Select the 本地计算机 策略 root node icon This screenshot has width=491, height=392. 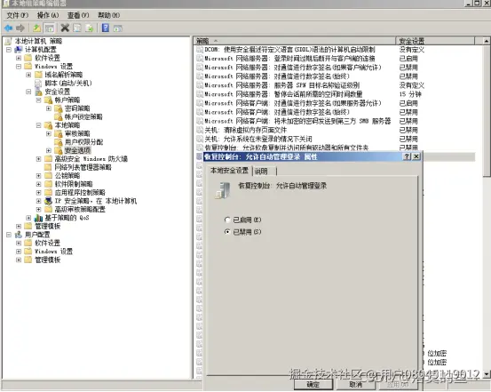click(9, 41)
